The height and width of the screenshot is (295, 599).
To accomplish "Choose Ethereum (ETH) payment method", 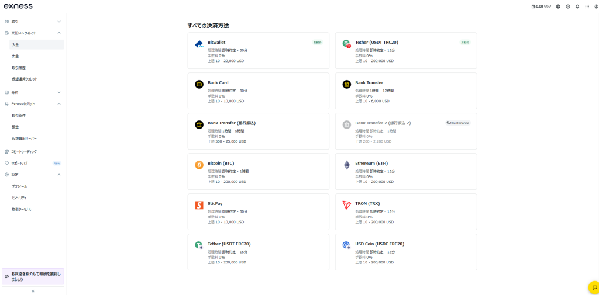I will tap(406, 171).
